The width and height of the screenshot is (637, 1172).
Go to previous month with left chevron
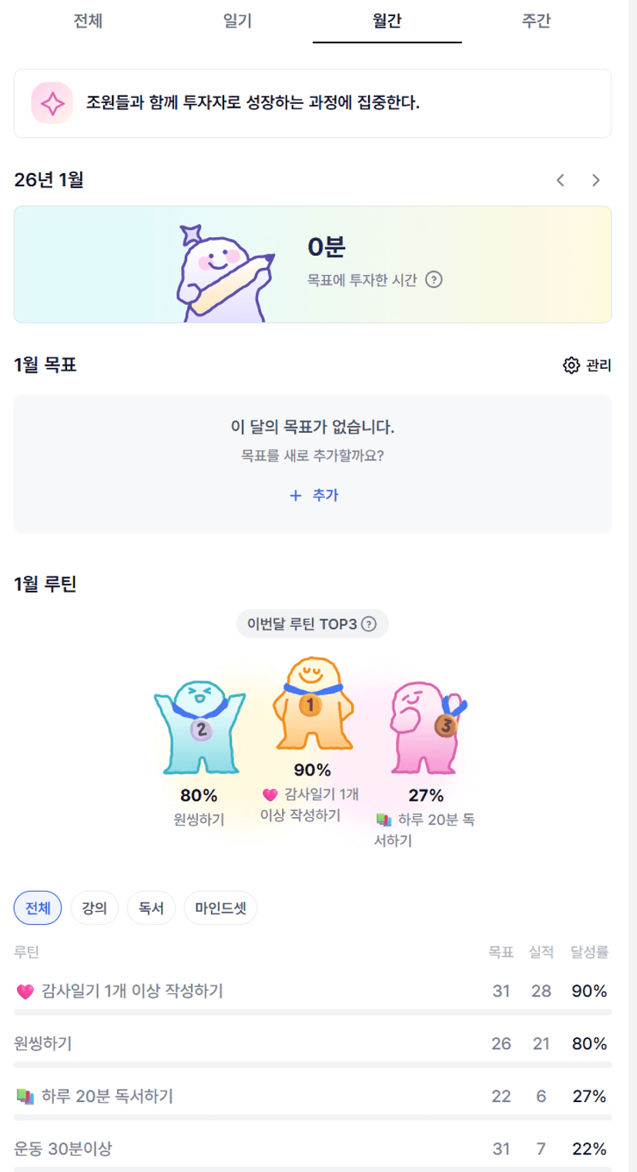[560, 180]
